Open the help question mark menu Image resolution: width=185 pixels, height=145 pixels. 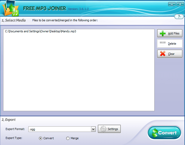coord(179,17)
